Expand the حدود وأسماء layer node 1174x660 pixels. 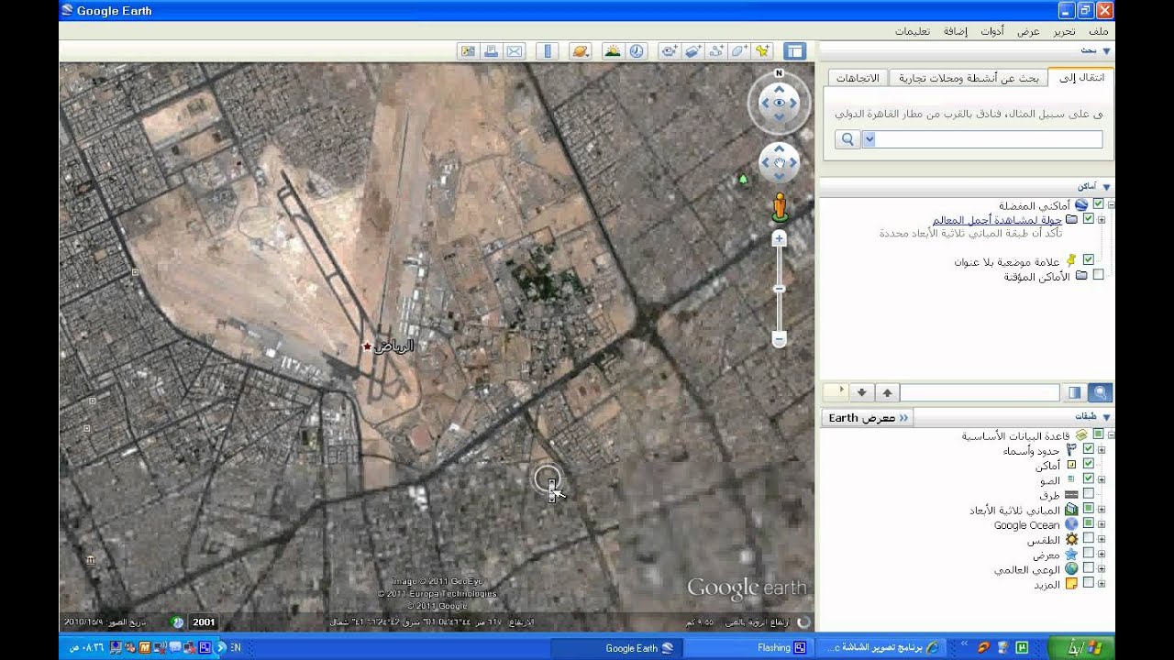click(x=1101, y=449)
